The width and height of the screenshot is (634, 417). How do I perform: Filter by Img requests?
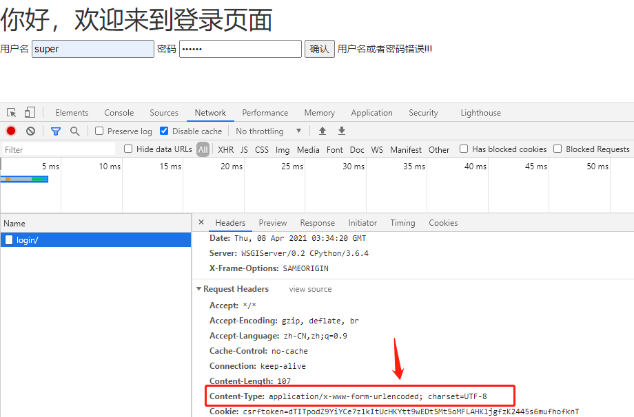(283, 150)
